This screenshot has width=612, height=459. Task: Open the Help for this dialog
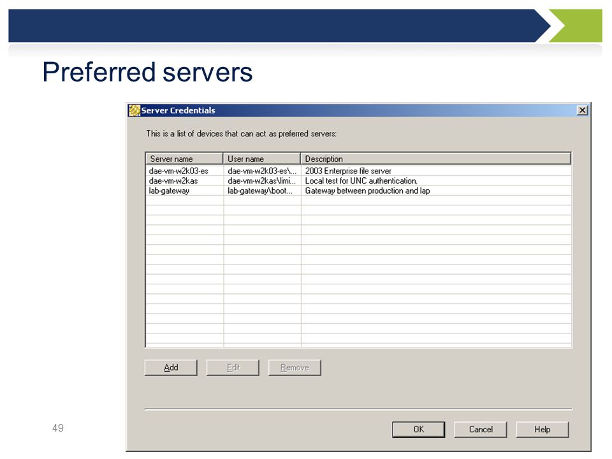(542, 429)
